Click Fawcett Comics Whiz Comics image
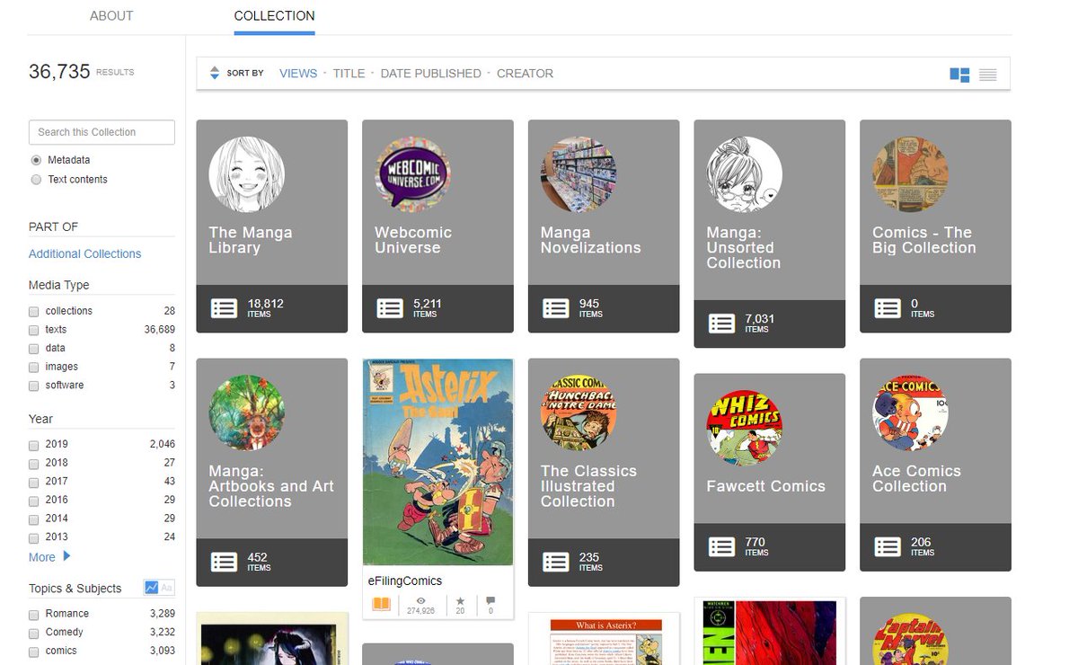The height and width of the screenshot is (665, 1078). pos(744,428)
